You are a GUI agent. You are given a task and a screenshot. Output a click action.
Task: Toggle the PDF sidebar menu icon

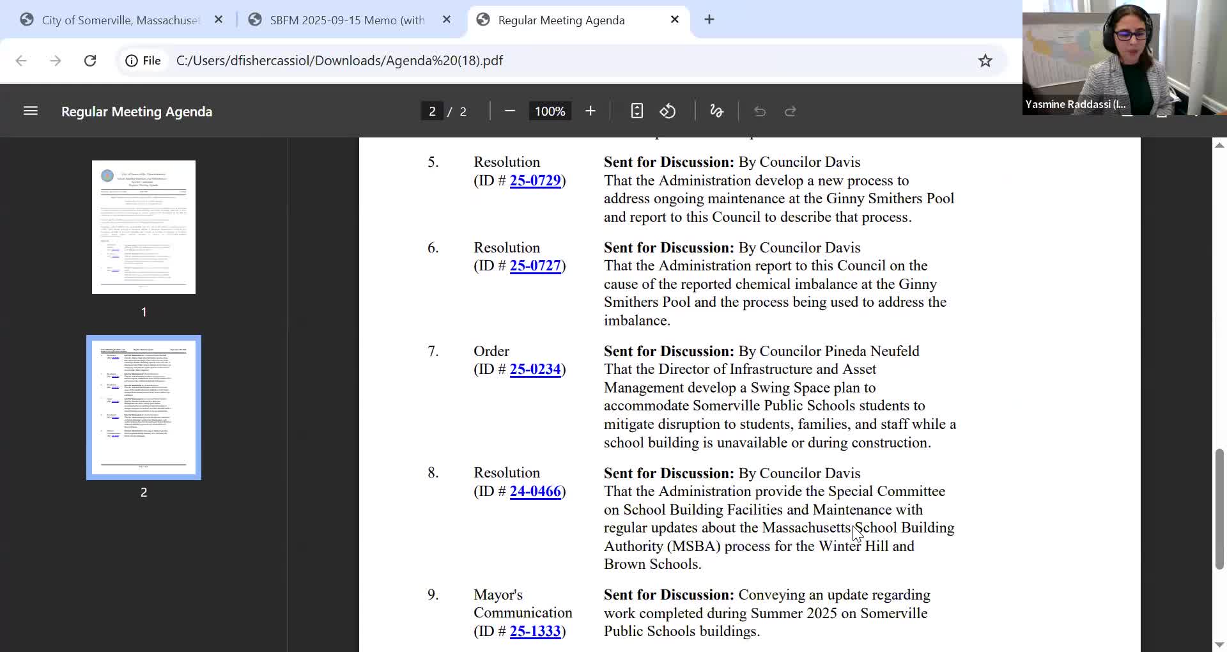click(x=31, y=111)
